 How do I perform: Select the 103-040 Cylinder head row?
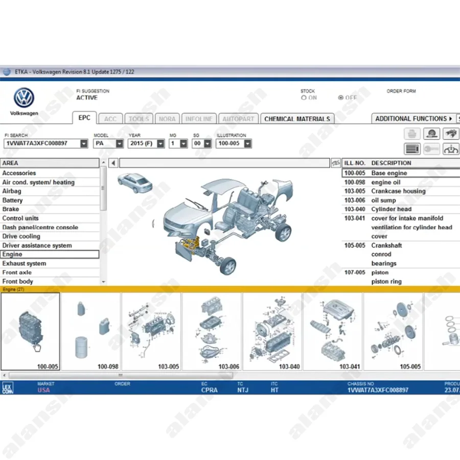(x=401, y=209)
